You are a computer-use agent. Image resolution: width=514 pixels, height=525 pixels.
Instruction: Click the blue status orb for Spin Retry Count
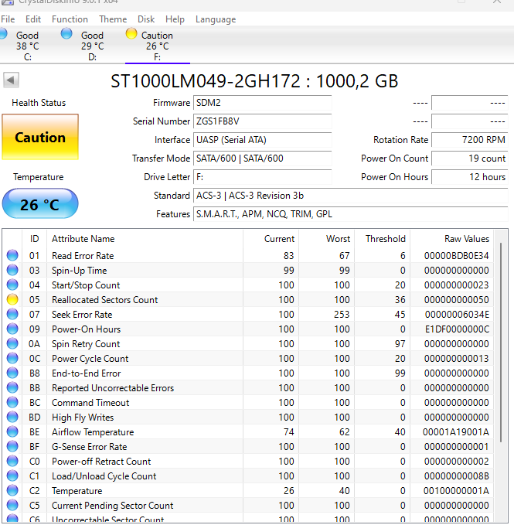(x=12, y=343)
